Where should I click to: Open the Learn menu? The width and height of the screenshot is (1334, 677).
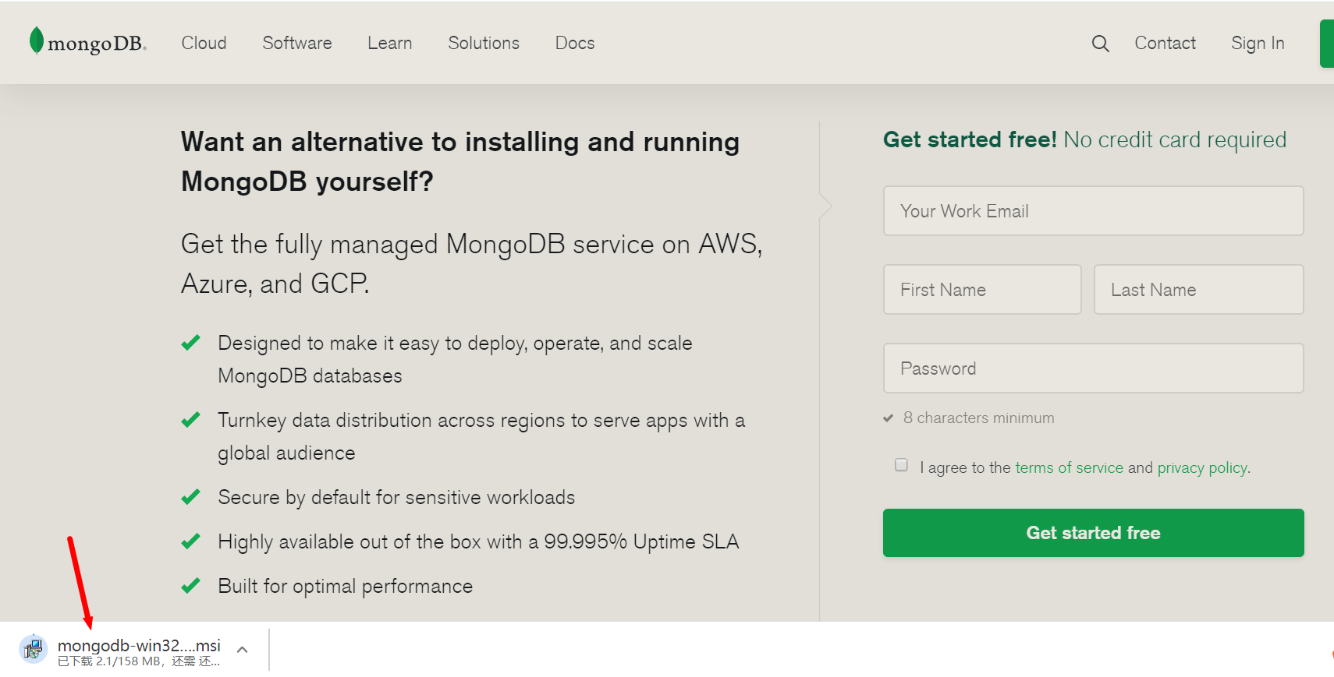click(390, 43)
